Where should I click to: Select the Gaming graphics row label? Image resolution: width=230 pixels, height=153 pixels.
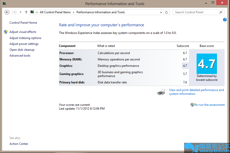pyautogui.click(x=72, y=74)
